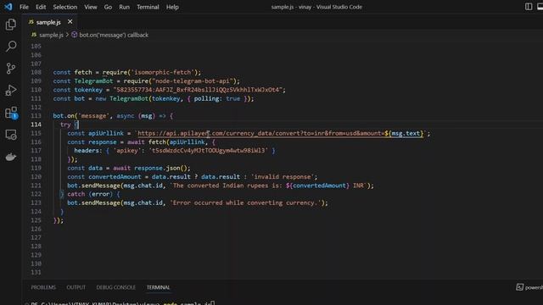
Task: Switch to the OUTPUT panel tab
Action: pos(76,287)
